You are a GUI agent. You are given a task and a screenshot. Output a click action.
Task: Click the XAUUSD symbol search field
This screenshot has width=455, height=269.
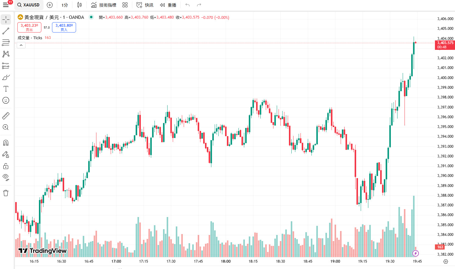(x=29, y=5)
